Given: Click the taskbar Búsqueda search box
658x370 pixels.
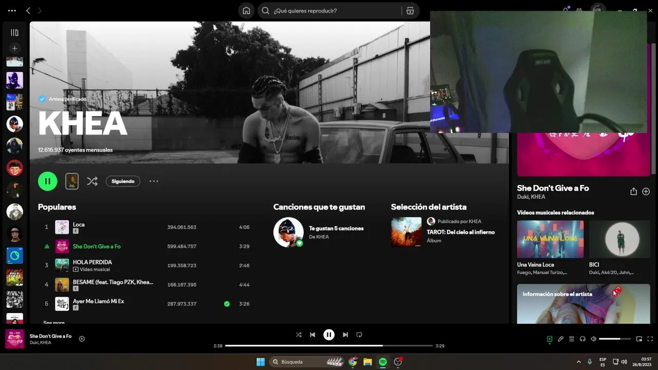Looking at the screenshot, I should click(306, 362).
